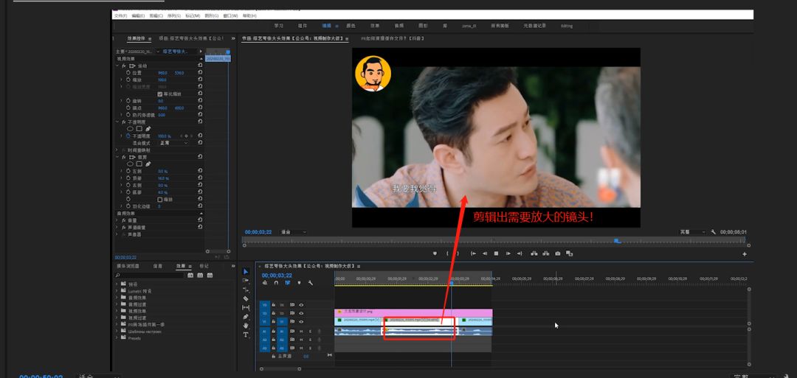Select the Track Select Forward tool

pyautogui.click(x=246, y=280)
